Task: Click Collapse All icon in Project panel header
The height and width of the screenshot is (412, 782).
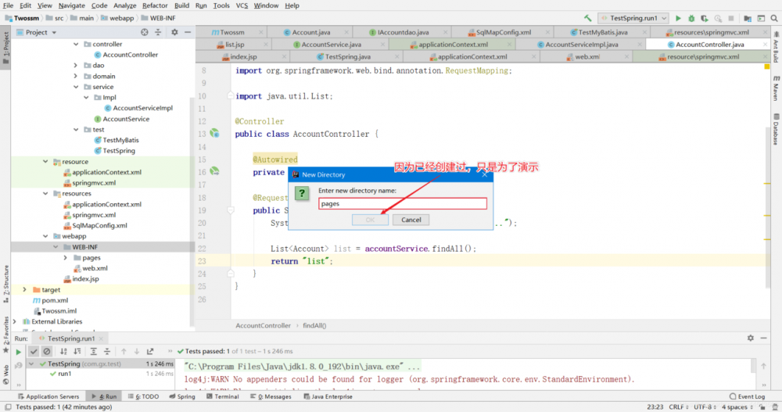Action: (160, 32)
